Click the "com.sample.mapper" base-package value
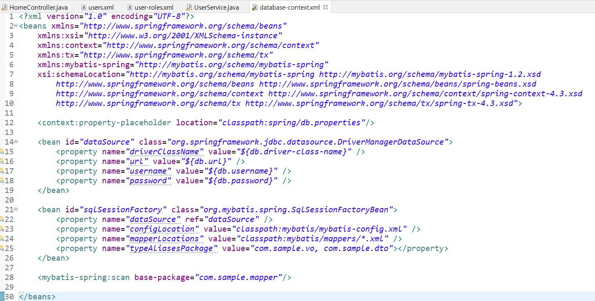This screenshot has height=301, width=595. [x=239, y=277]
